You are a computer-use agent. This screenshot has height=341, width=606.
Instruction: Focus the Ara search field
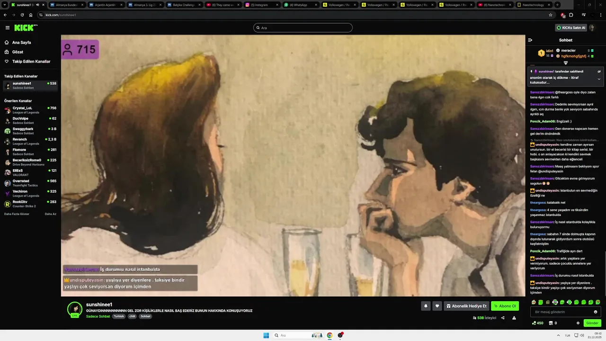click(x=303, y=27)
